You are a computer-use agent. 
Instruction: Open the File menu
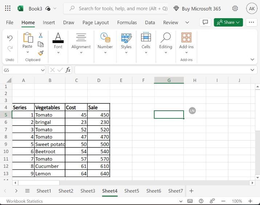[x=9, y=23]
